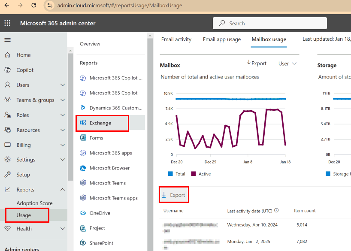Screen dimensions: 351x251
Task: Click the SharePoint report icon
Action: click(83, 243)
